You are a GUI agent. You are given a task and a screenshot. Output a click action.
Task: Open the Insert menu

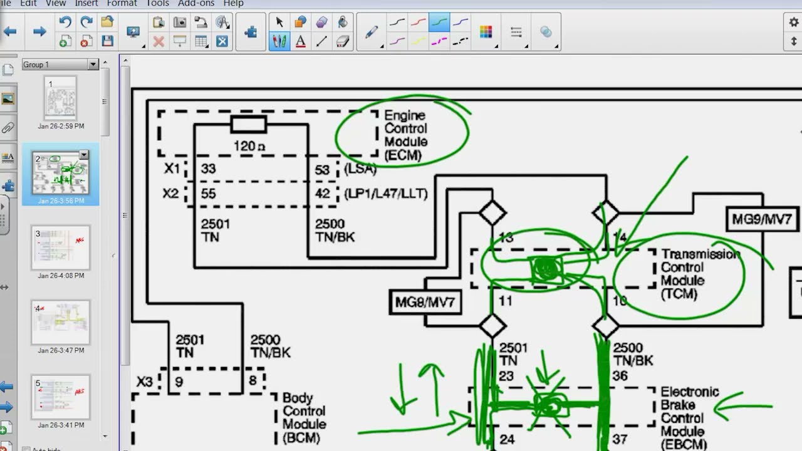(x=86, y=3)
